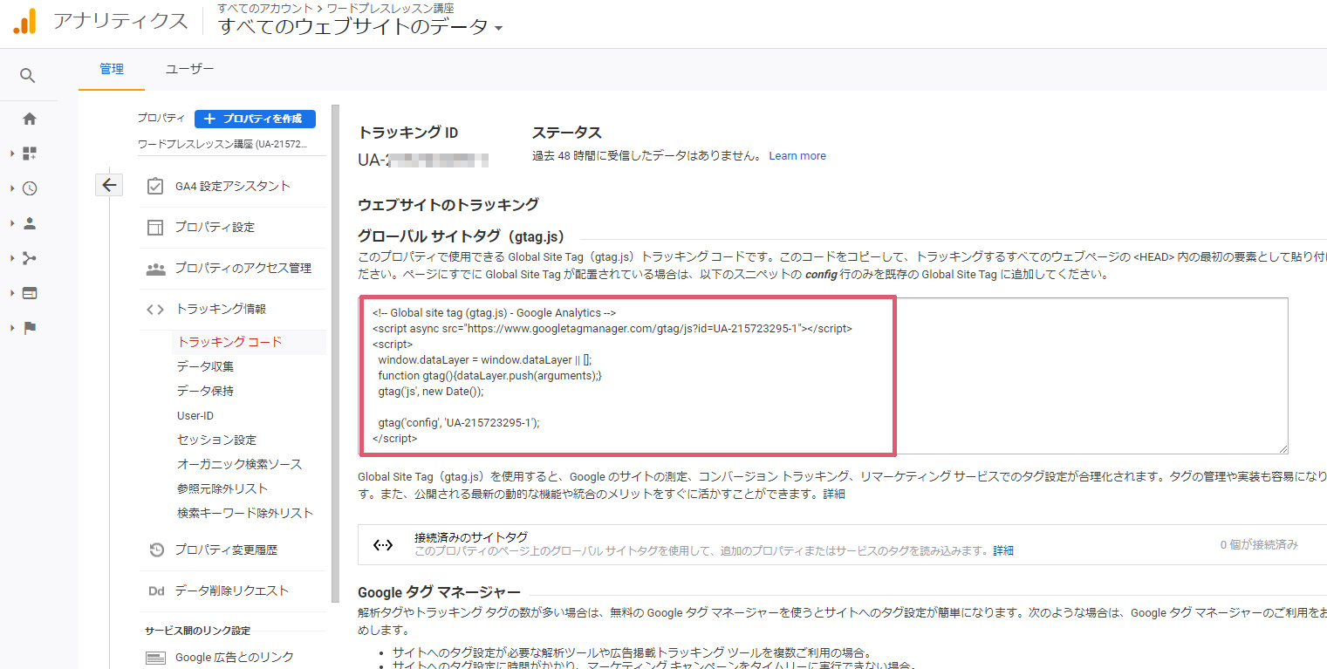Open Acquisition branching icon in sidebar
Viewport: 1327px width, 669px height.
point(30,258)
